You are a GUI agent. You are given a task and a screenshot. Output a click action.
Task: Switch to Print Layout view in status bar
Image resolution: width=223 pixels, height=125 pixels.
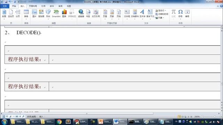[179, 117]
